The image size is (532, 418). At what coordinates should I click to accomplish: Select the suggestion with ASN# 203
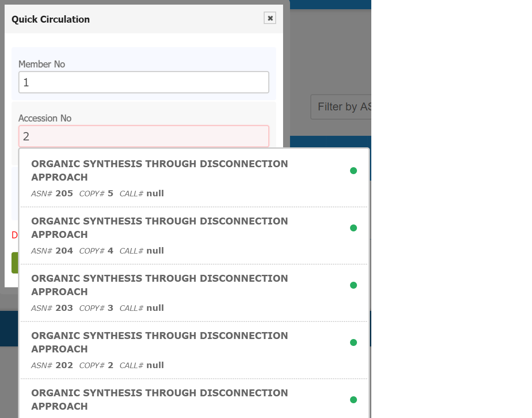(x=194, y=293)
